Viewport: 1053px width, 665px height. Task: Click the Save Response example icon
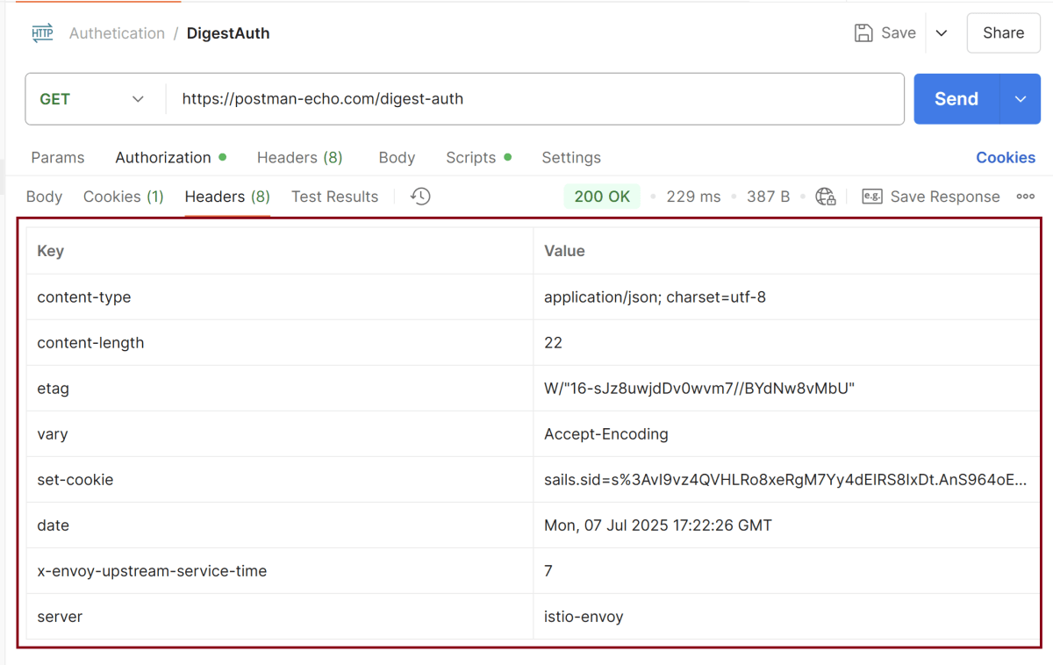tap(871, 197)
